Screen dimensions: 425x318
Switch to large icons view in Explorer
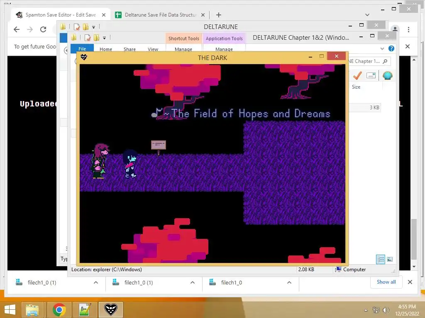pyautogui.click(x=390, y=259)
